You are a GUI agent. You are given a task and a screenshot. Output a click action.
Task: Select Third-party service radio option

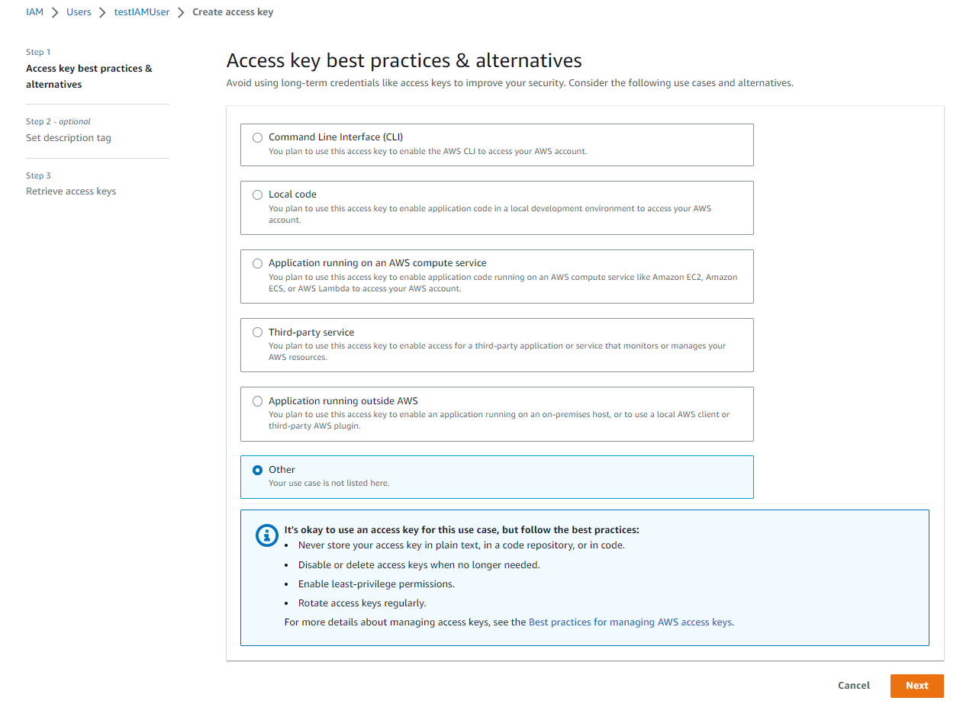pyautogui.click(x=257, y=333)
